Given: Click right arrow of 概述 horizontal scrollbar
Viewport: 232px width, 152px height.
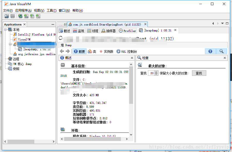Looking at the screenshot, I should click(x=127, y=139).
